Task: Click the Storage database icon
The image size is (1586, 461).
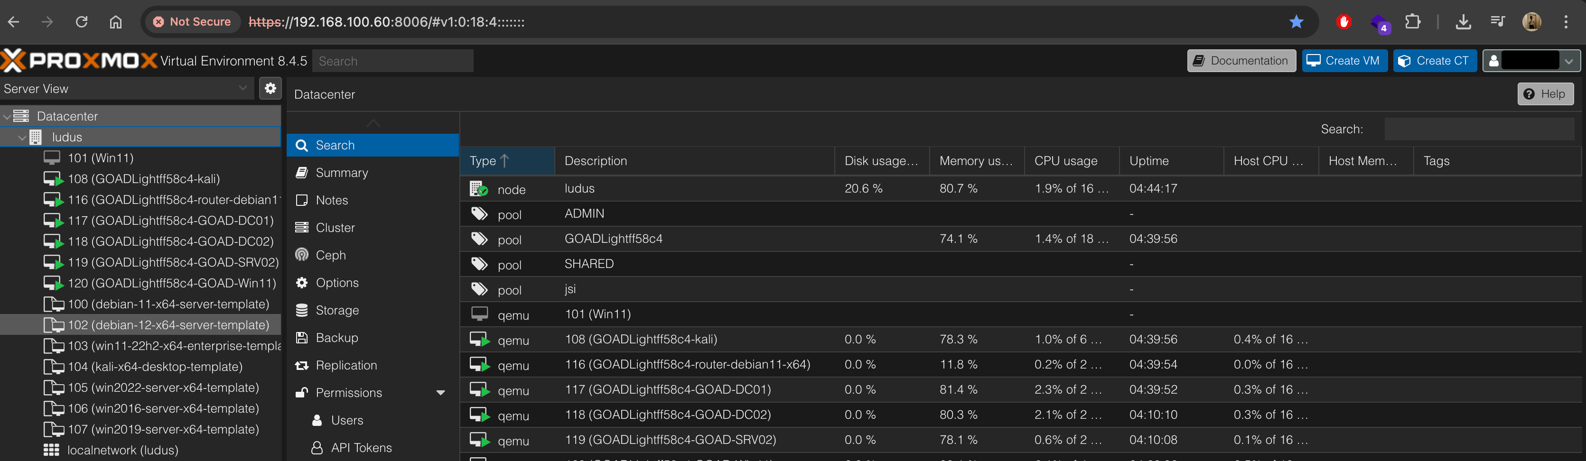Action: click(302, 310)
